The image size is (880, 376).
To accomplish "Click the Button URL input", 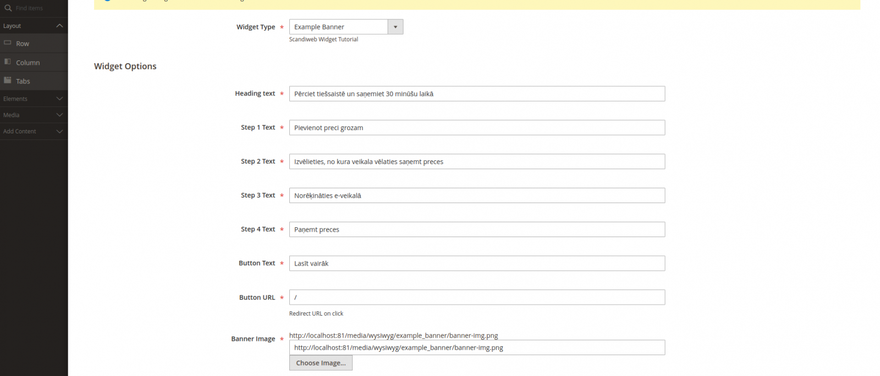I will tap(476, 298).
